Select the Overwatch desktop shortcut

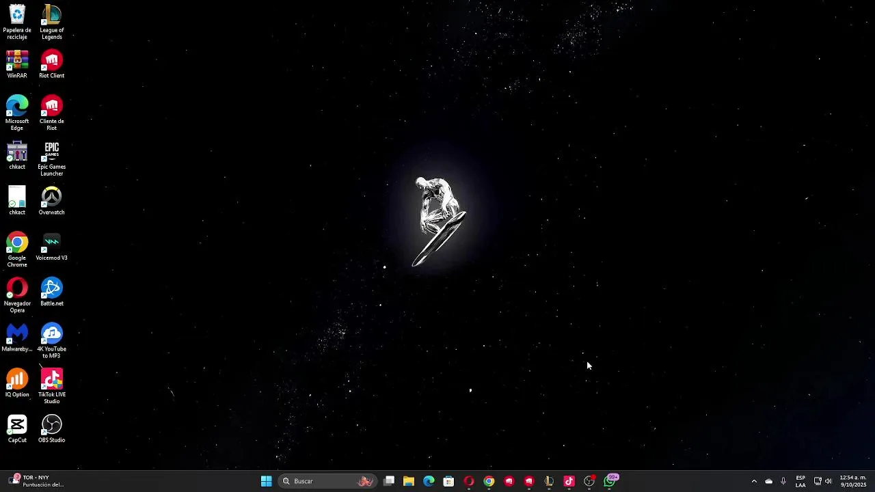52,202
